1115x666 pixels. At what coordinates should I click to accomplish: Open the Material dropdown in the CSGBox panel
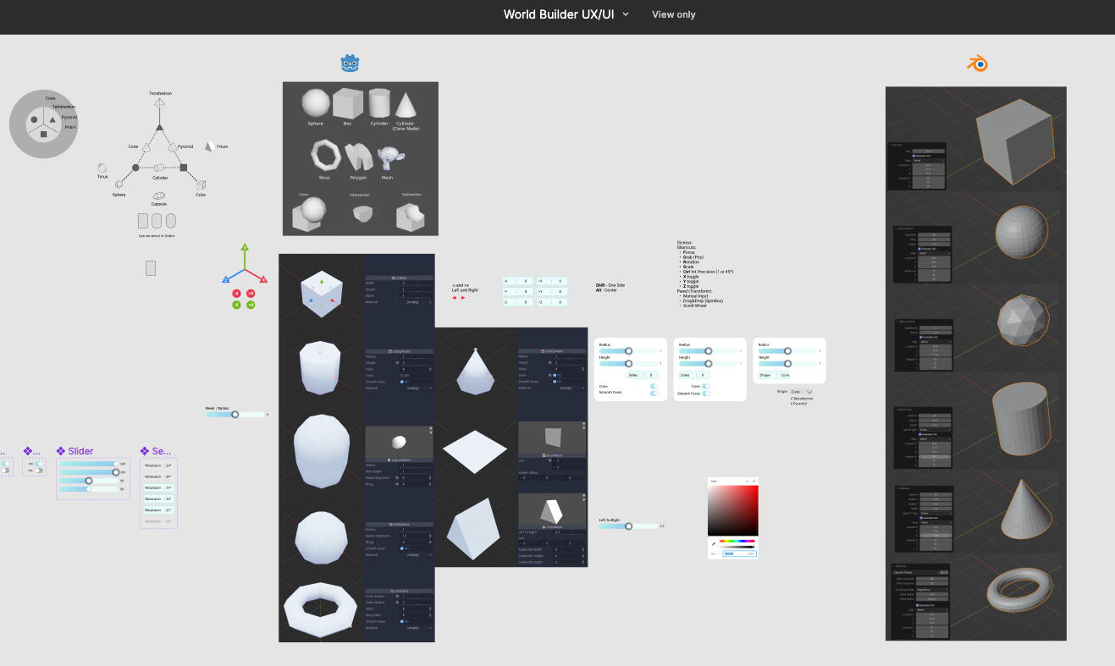coord(414,301)
